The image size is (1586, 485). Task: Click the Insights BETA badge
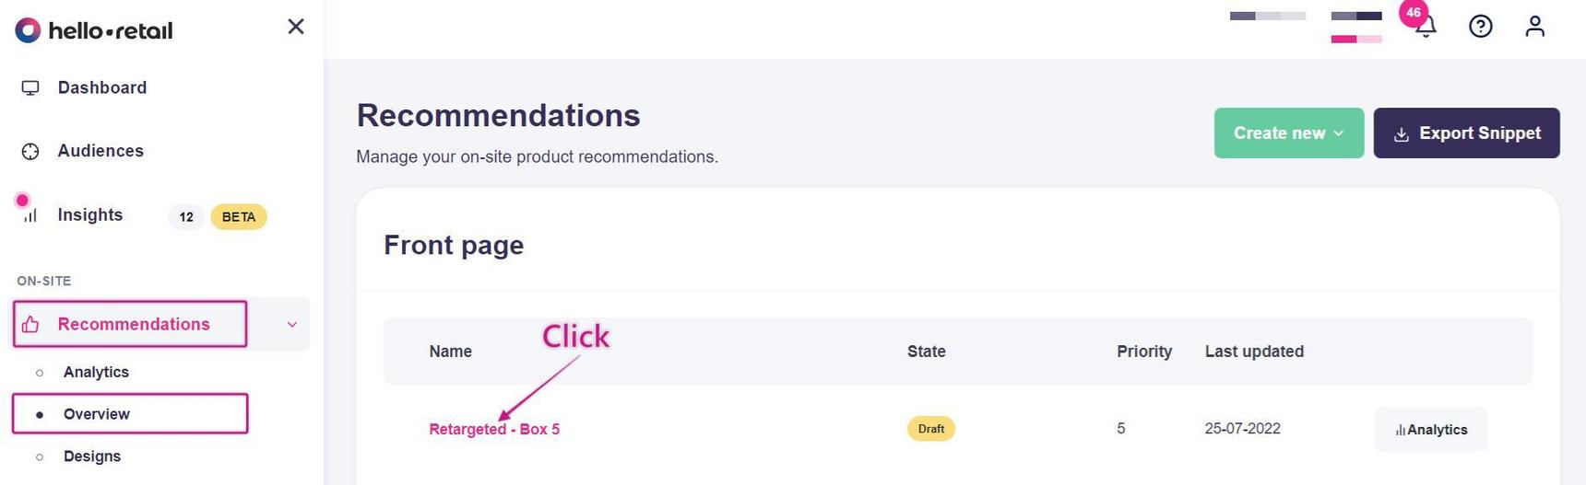[239, 217]
